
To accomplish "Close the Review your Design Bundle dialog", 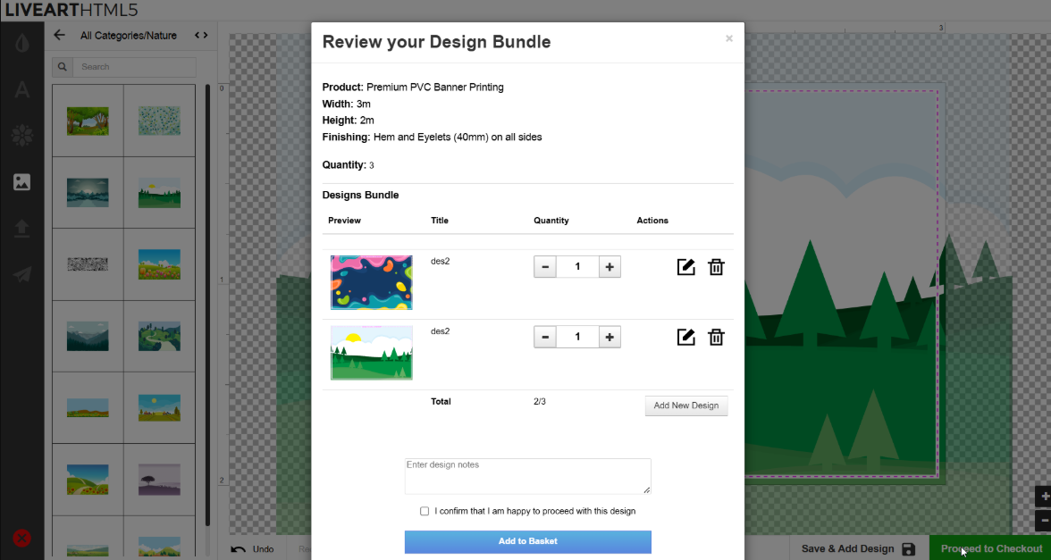I will [728, 38].
